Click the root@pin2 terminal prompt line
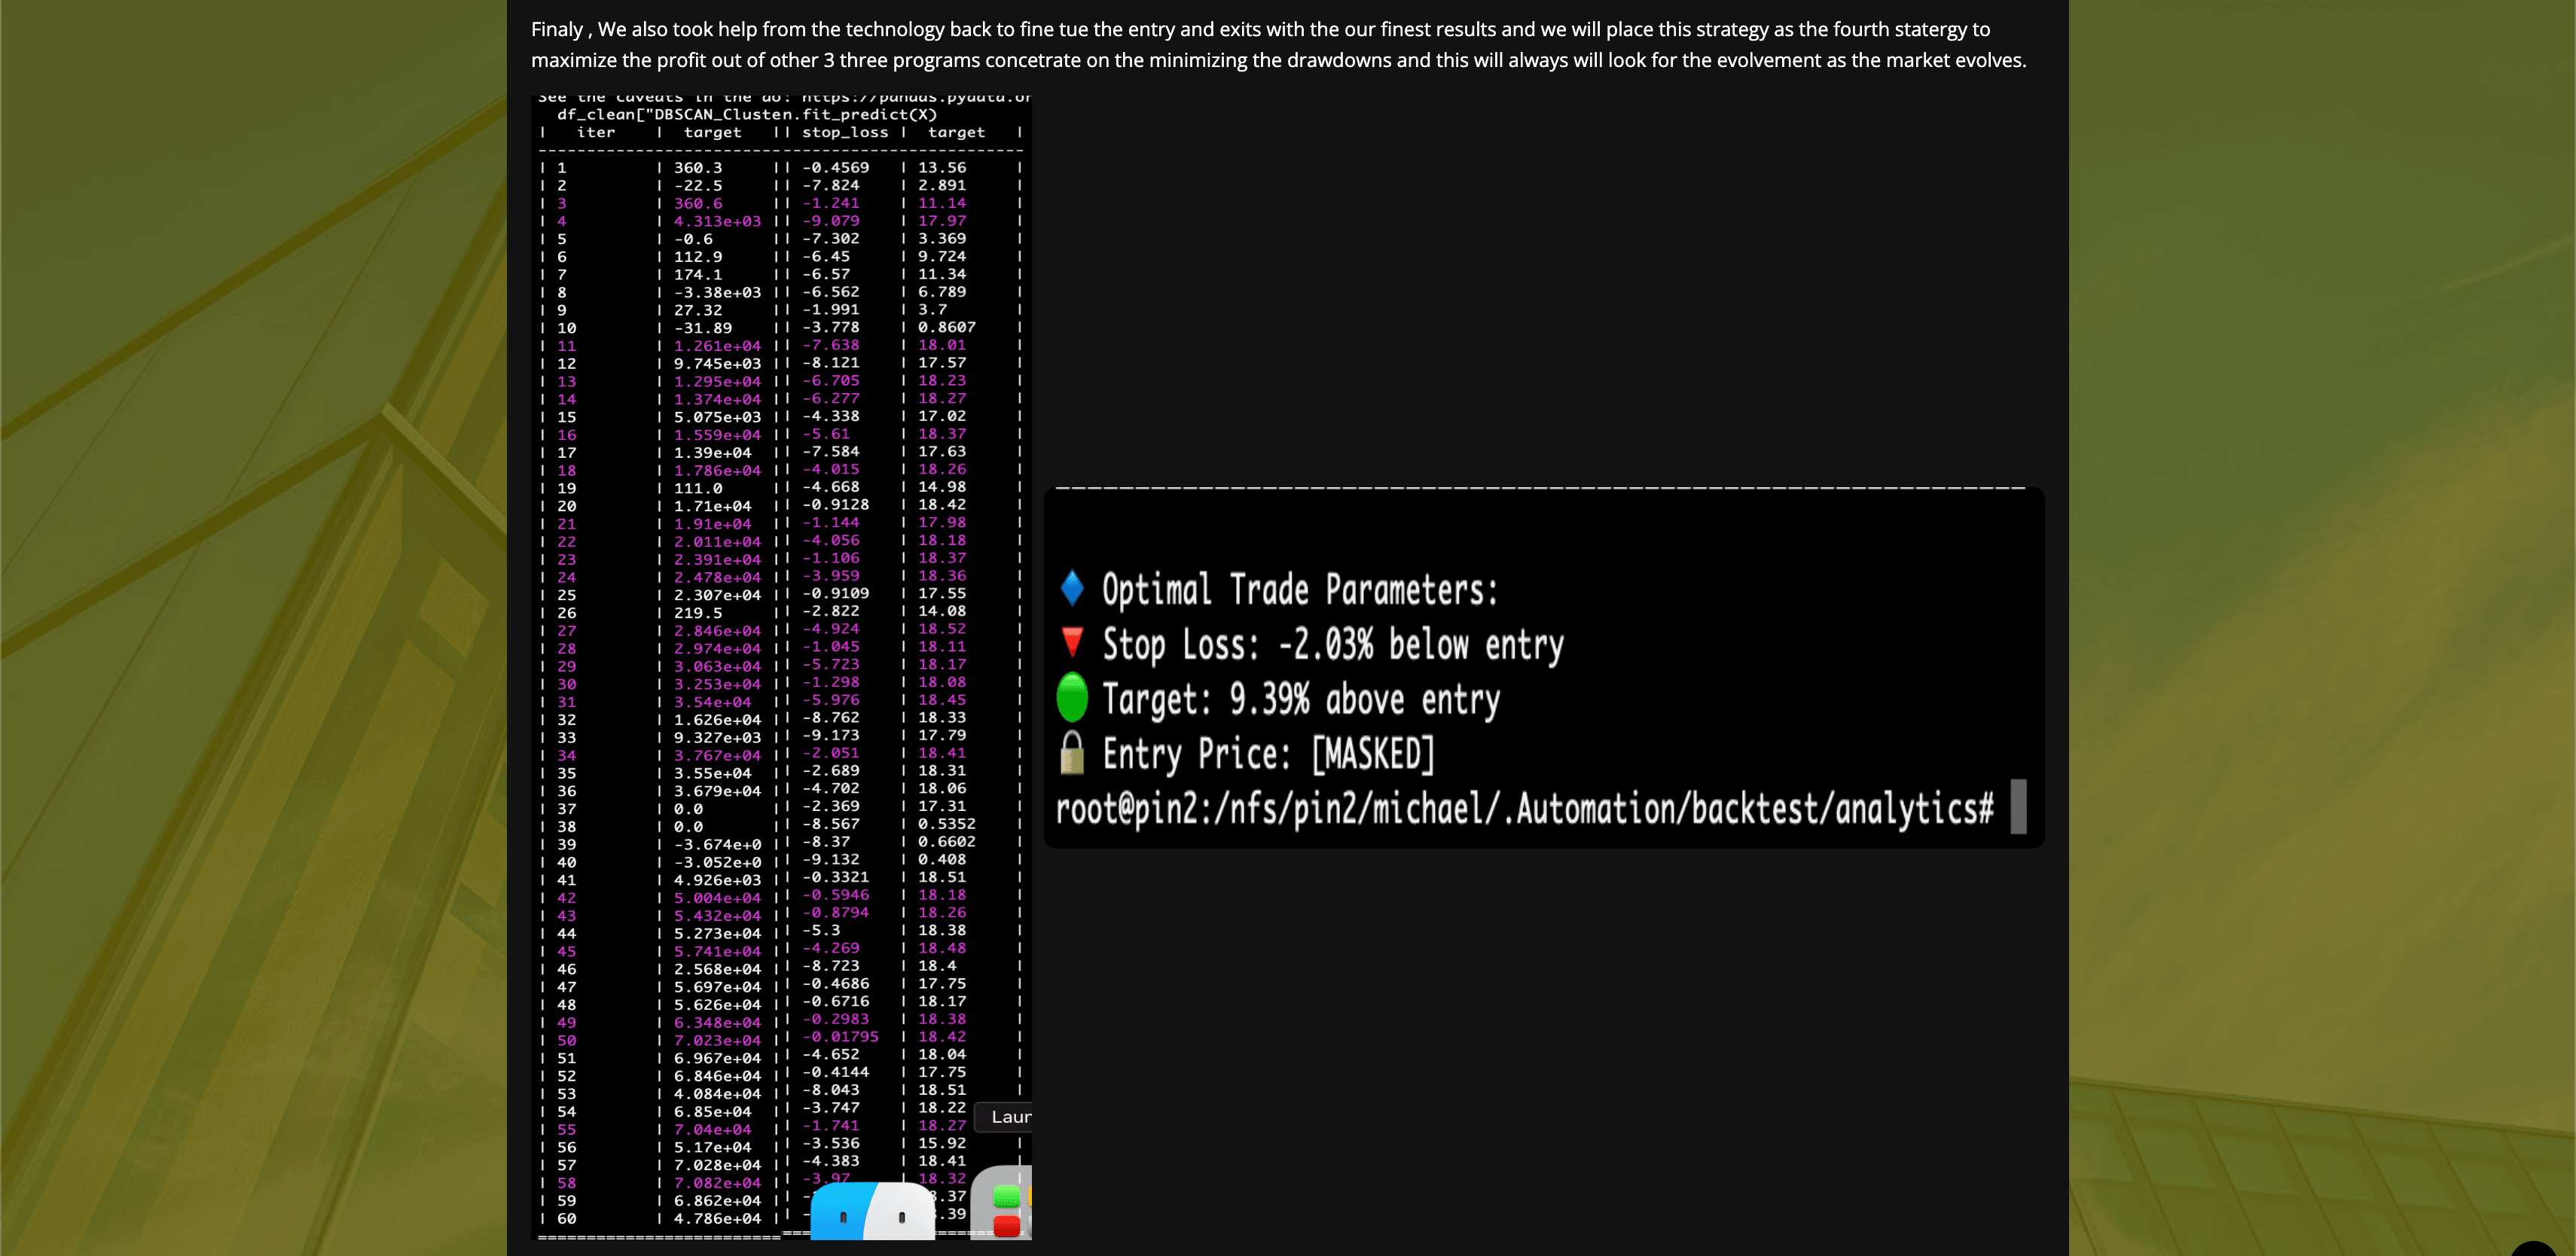Screen dimensions: 2576x1256 pyautogui.click(x=1524, y=809)
